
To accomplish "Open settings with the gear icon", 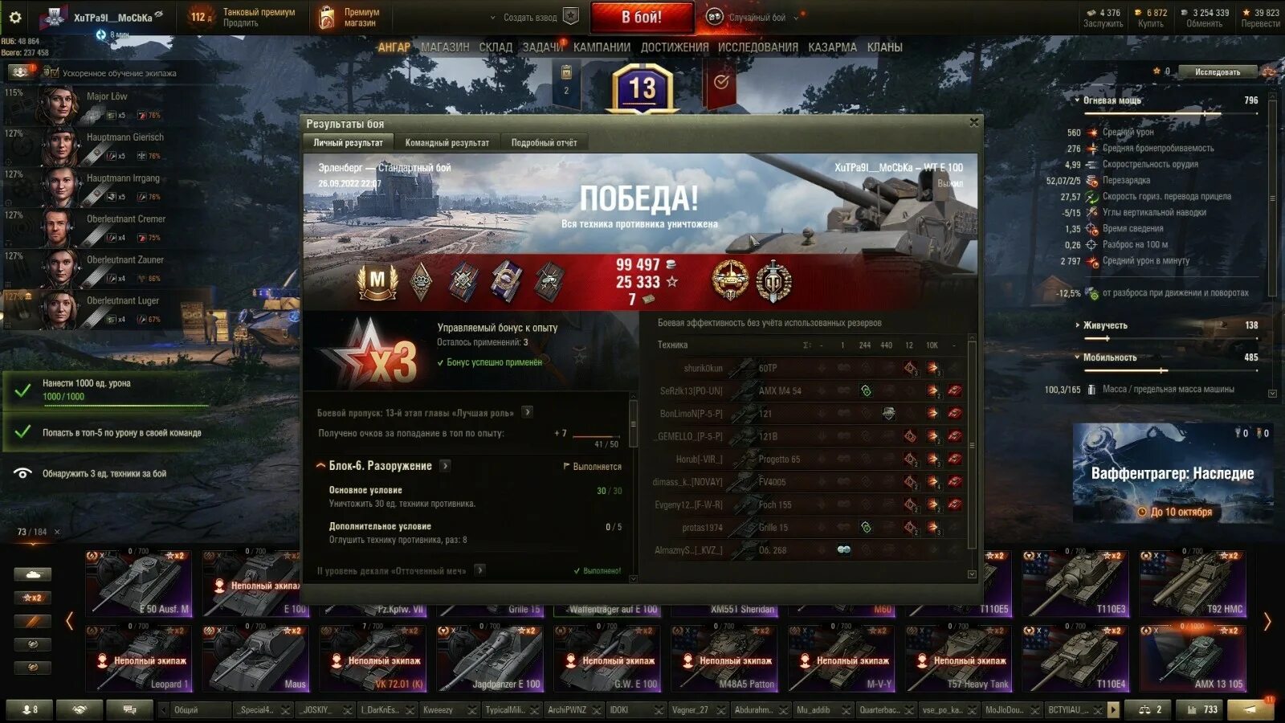I will coord(14,16).
